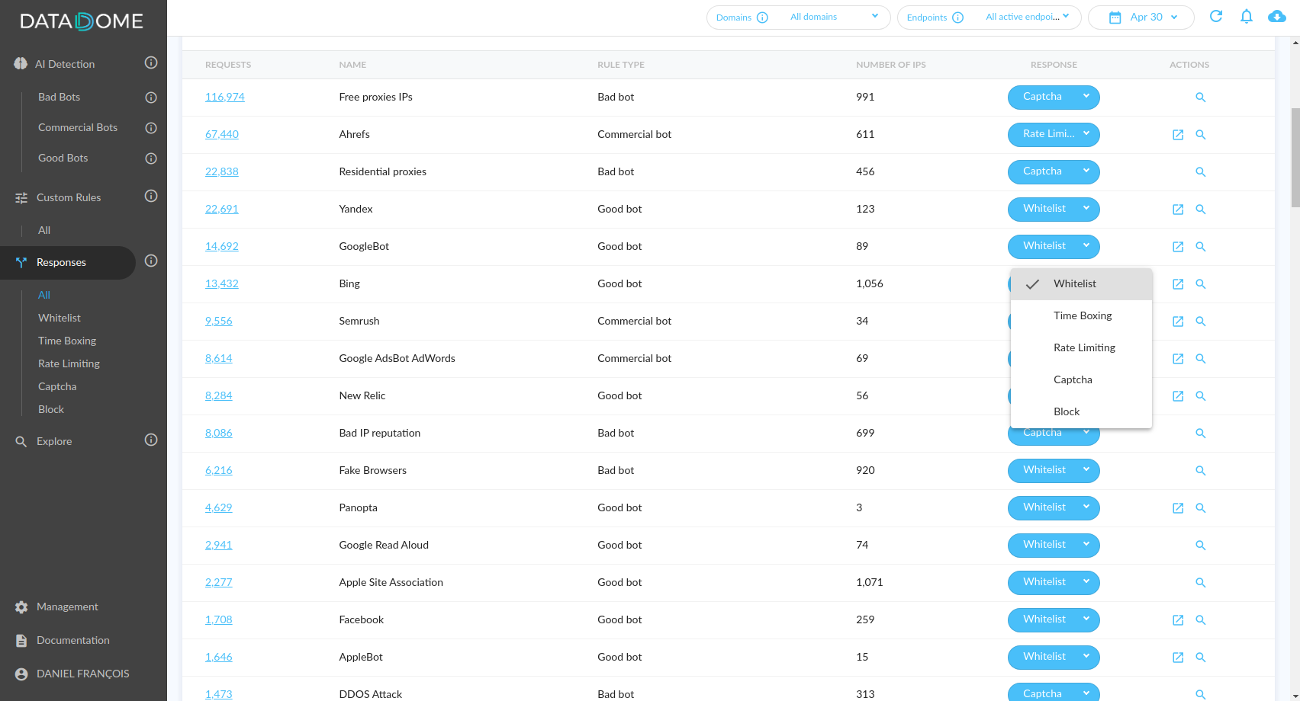Click the cloud download icon
Viewport: 1300px width, 701px height.
click(1277, 16)
